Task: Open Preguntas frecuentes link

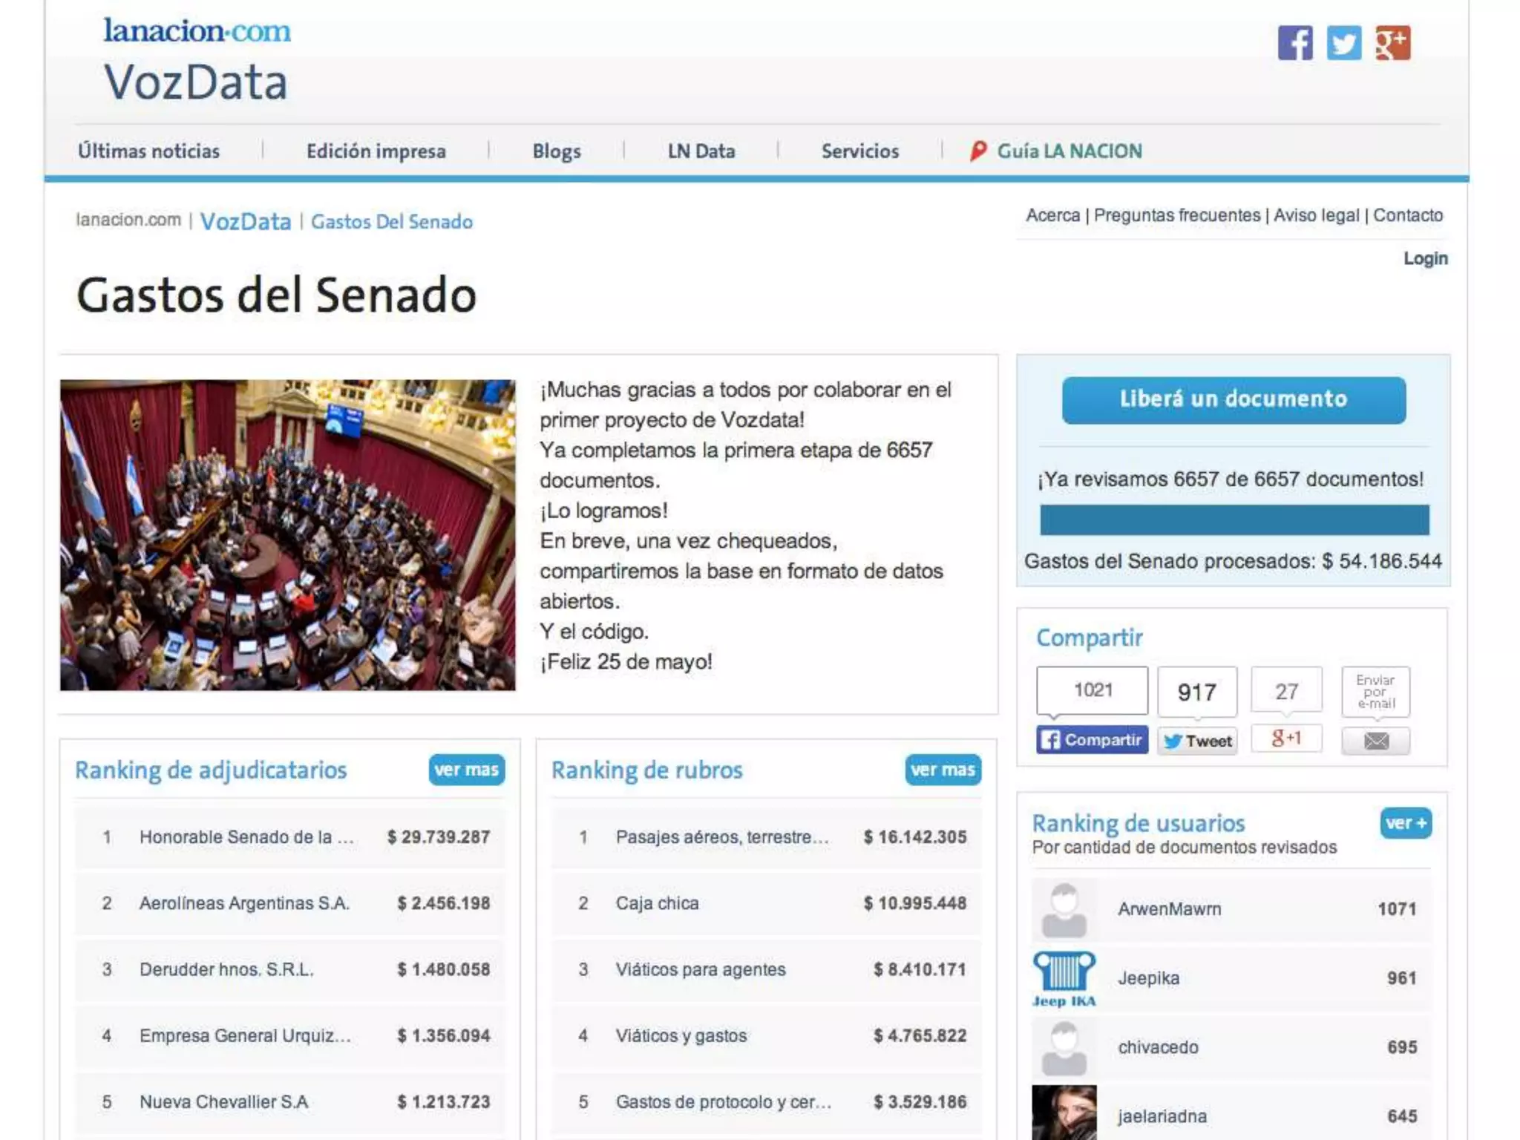Action: point(1176,215)
